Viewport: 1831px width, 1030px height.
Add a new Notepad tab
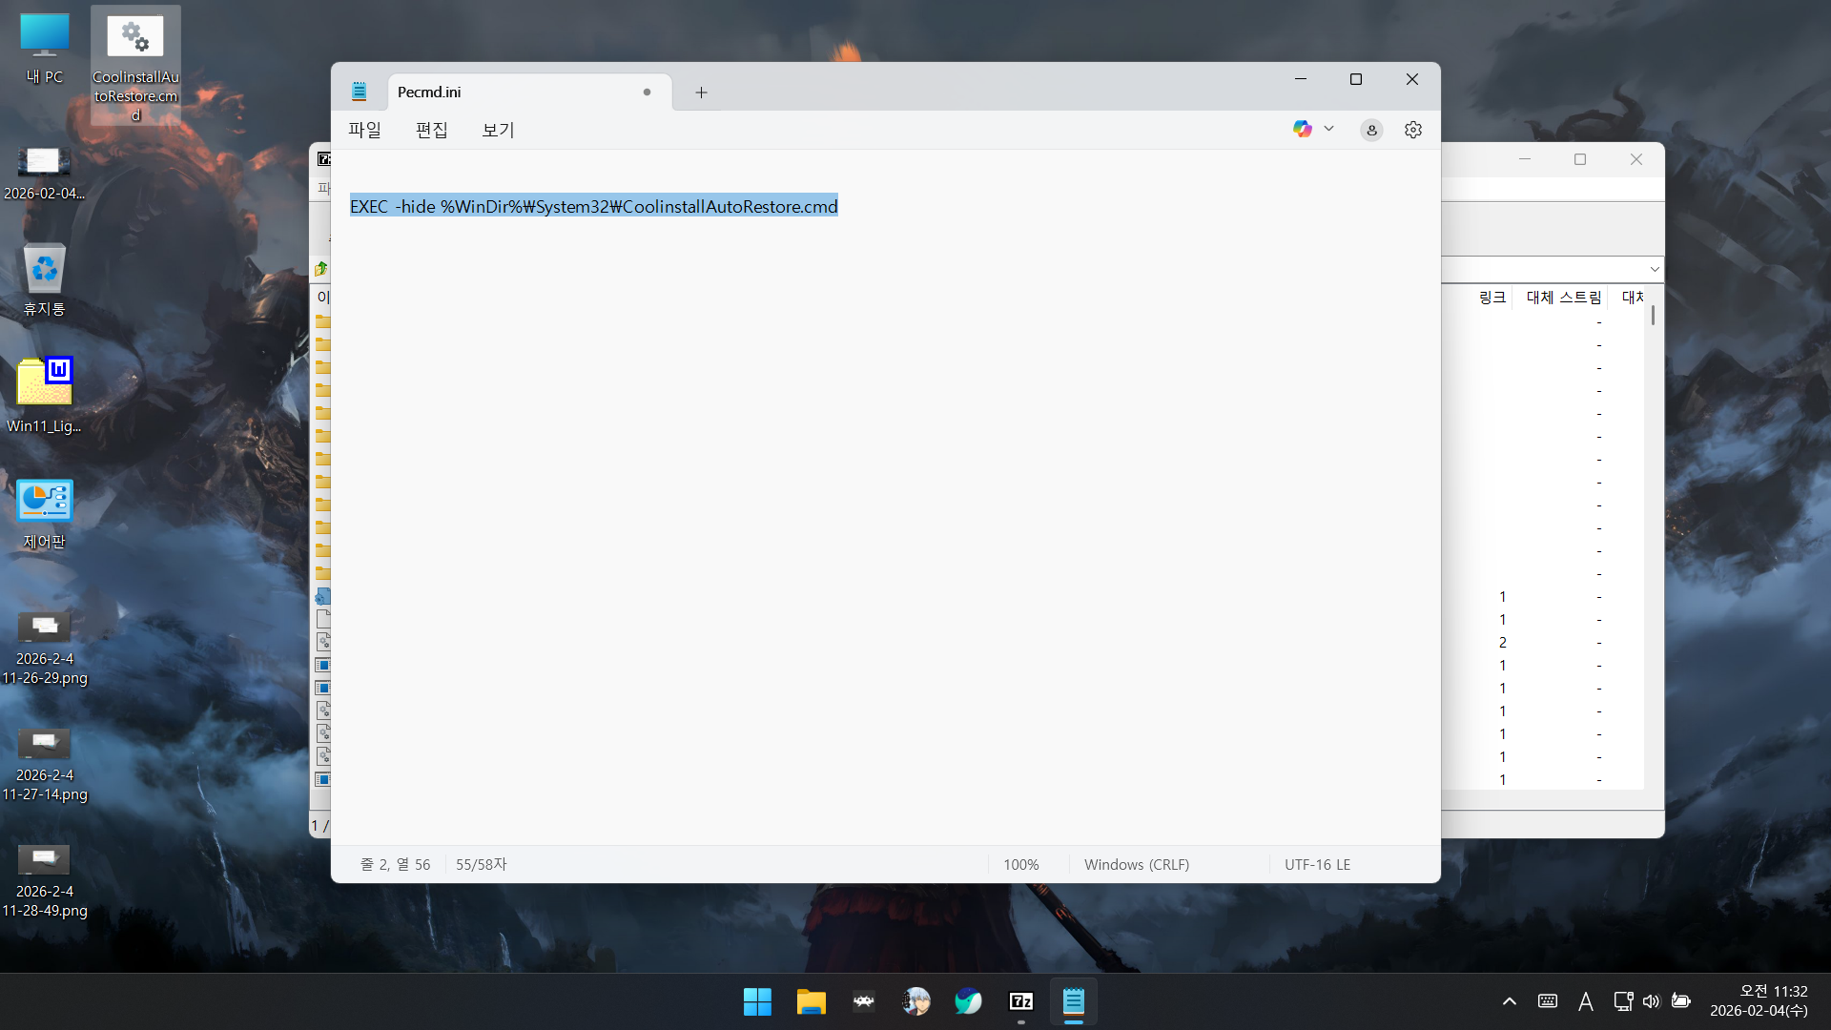[701, 93]
